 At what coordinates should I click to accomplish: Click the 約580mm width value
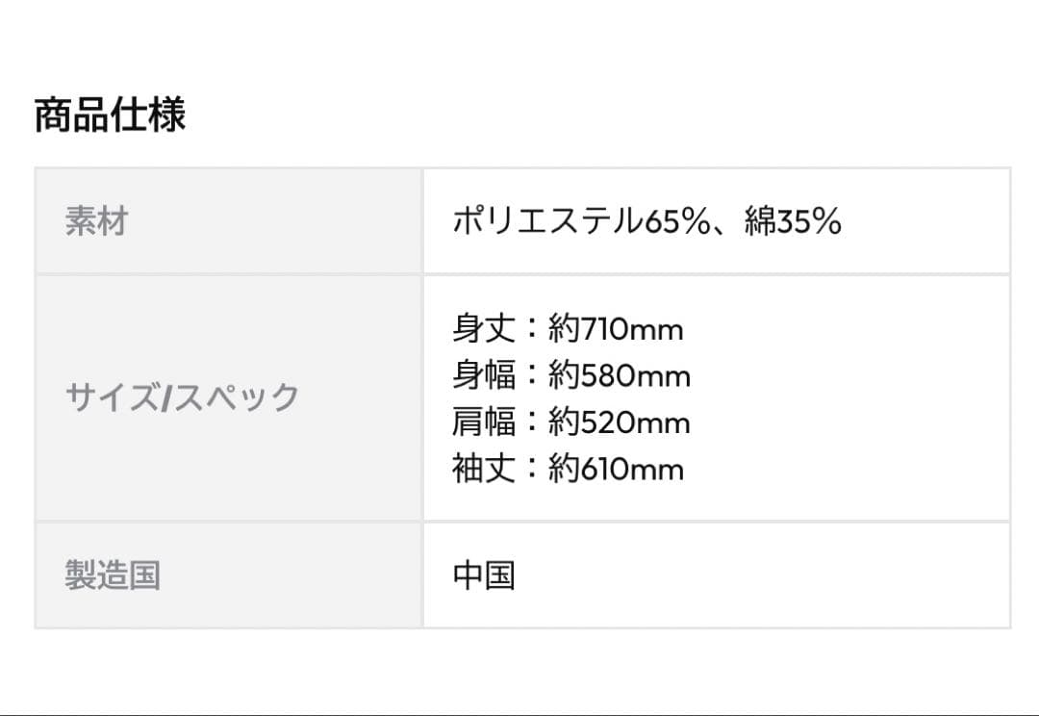(x=620, y=375)
